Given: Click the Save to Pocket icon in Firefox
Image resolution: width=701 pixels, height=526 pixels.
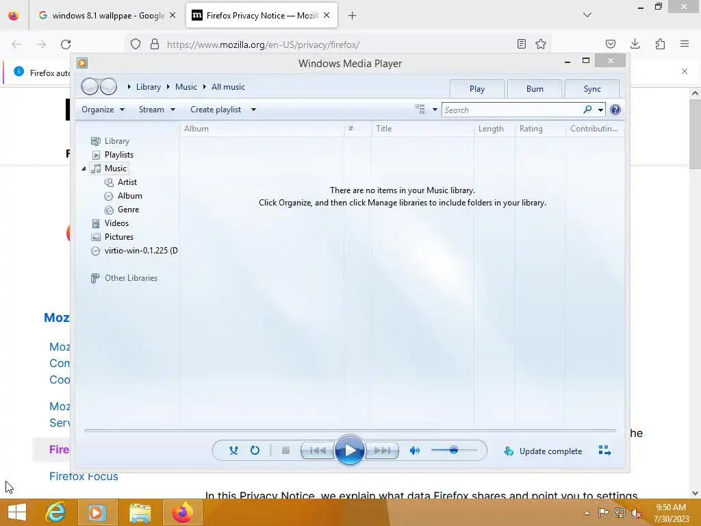Looking at the screenshot, I should click(611, 44).
